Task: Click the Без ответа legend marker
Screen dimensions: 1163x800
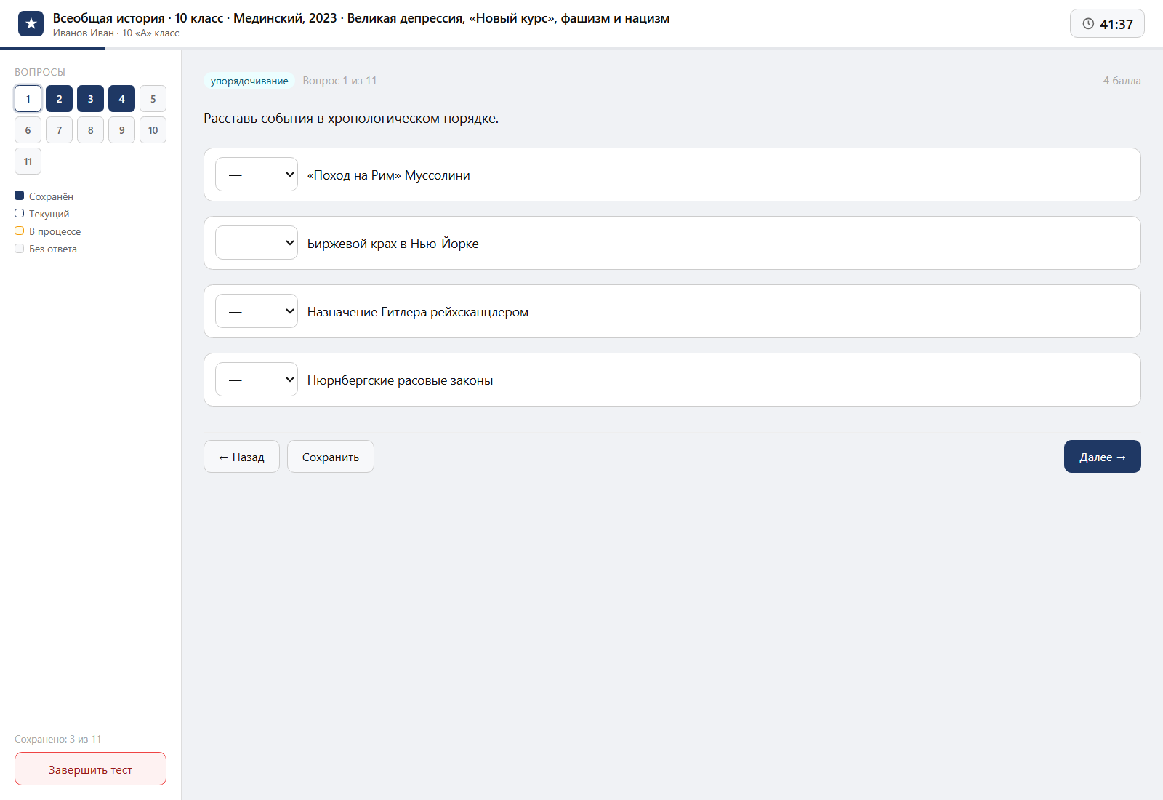Action: 20,248
